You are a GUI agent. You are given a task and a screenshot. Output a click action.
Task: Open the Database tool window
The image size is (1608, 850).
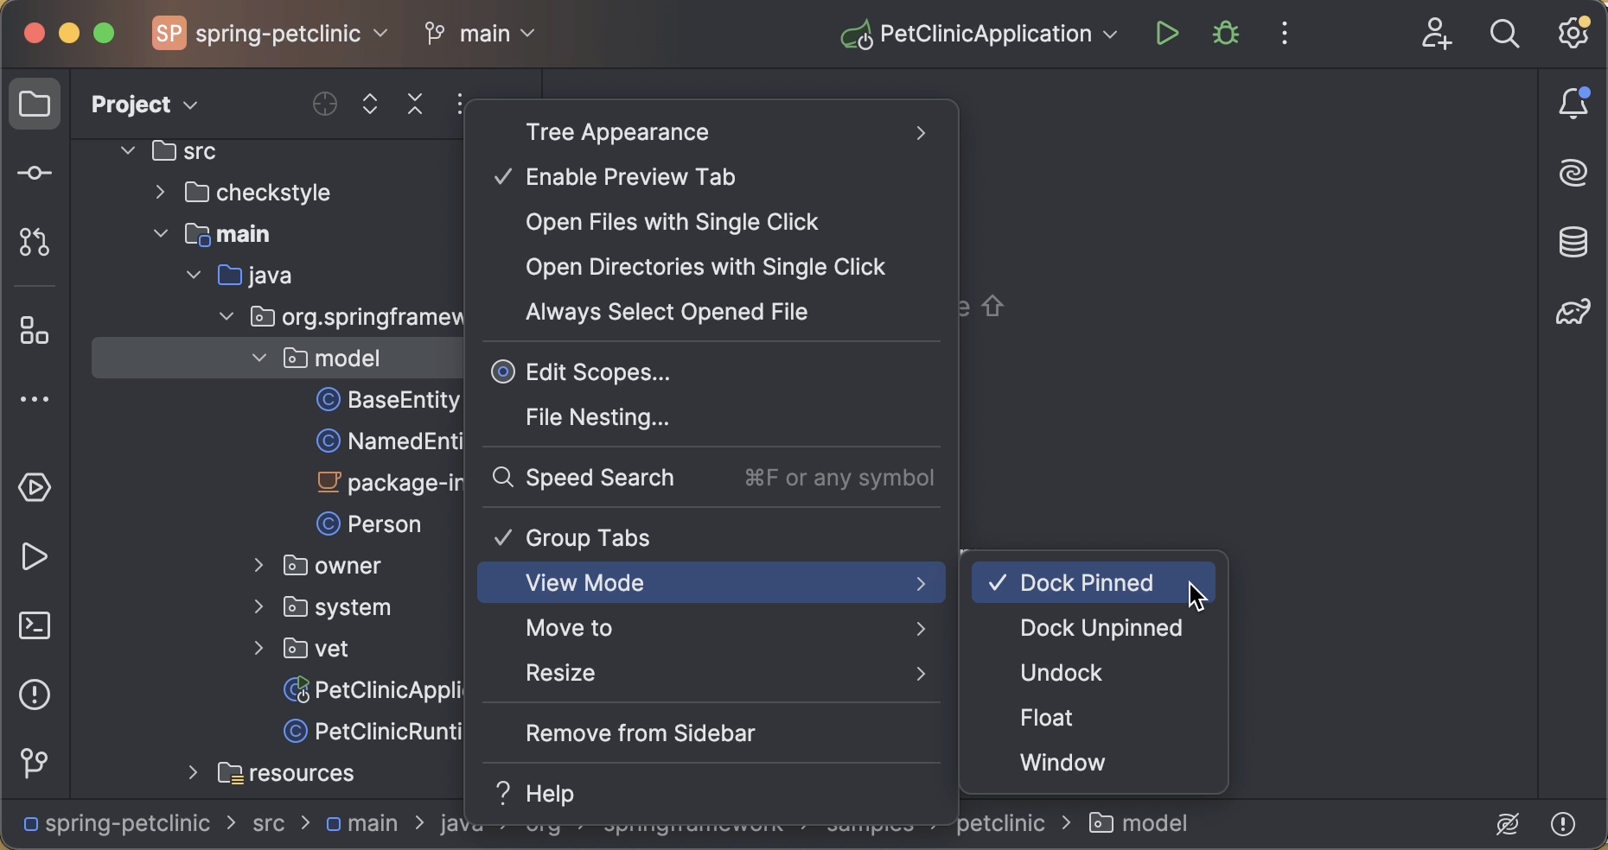1575,243
